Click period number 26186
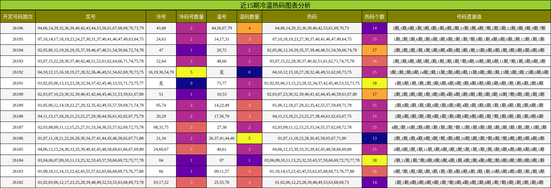551x188 pixels. (x=18, y=138)
